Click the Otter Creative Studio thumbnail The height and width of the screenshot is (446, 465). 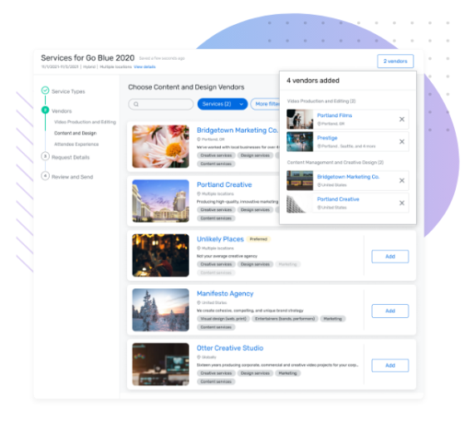point(160,364)
